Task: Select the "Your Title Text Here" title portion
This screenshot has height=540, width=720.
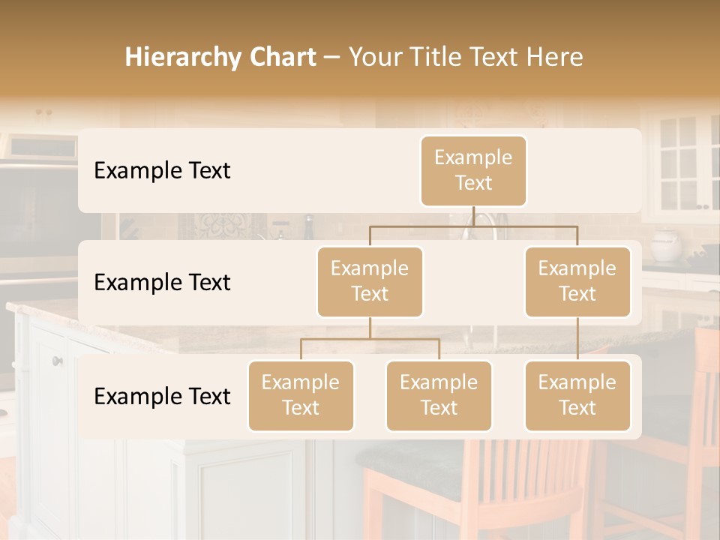Action: tap(465, 57)
